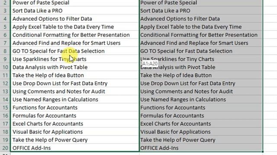Image resolution: width=277 pixels, height=155 pixels.
Task: Click gray-shaded 'Use Drop Down List for Fast Data Entry'
Action: point(201,84)
